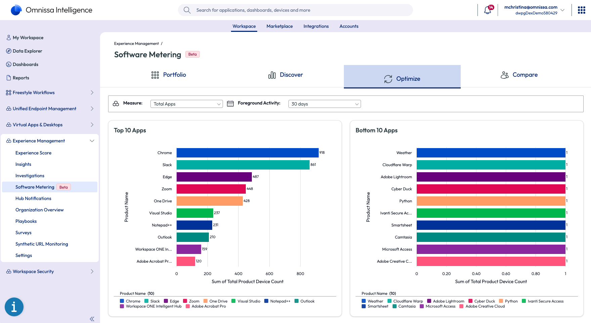Open Experience Score in the sidebar
Image resolution: width=591 pixels, height=323 pixels.
[x=33, y=153]
